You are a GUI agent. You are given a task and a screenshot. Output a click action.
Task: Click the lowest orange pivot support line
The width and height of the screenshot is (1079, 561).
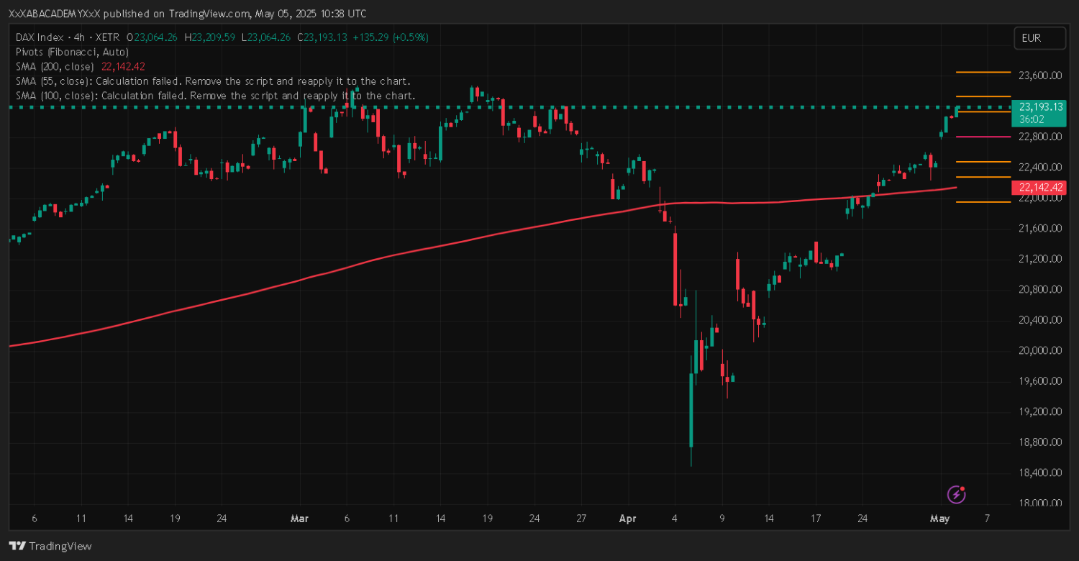(x=983, y=202)
